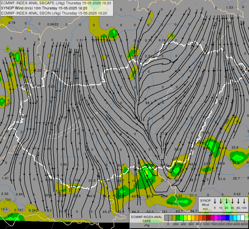Click the 6.18 map value
The image size is (249, 229).
pos(162,40)
